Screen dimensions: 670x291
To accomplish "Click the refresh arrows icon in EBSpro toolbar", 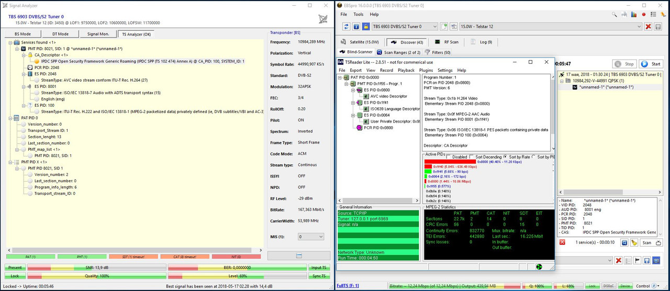I will [x=346, y=27].
